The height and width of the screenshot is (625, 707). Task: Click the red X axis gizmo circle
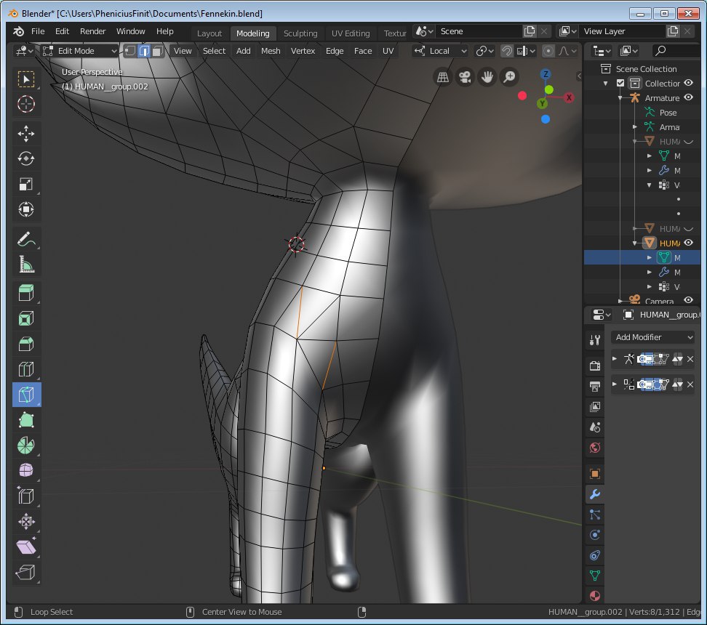click(x=569, y=97)
